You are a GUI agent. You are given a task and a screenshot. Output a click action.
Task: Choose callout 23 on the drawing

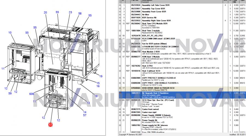click(71, 13)
